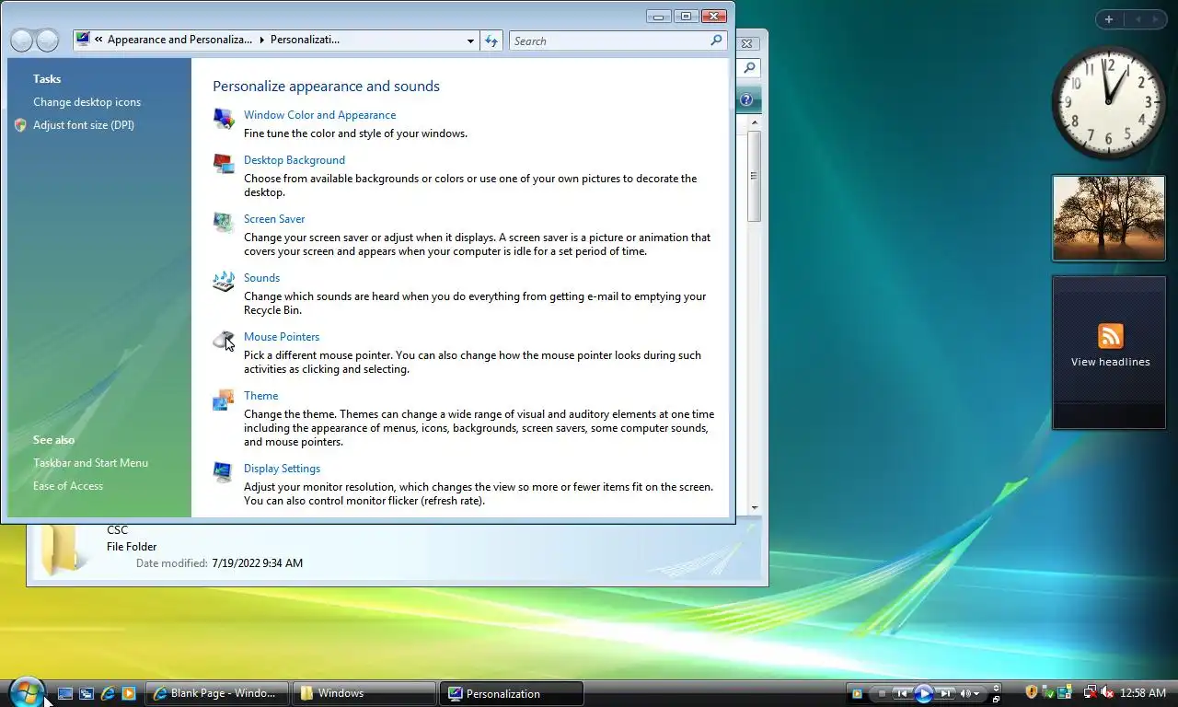Click the Forward navigation arrow button
Screen dimensions: 1178x707
[47, 41]
